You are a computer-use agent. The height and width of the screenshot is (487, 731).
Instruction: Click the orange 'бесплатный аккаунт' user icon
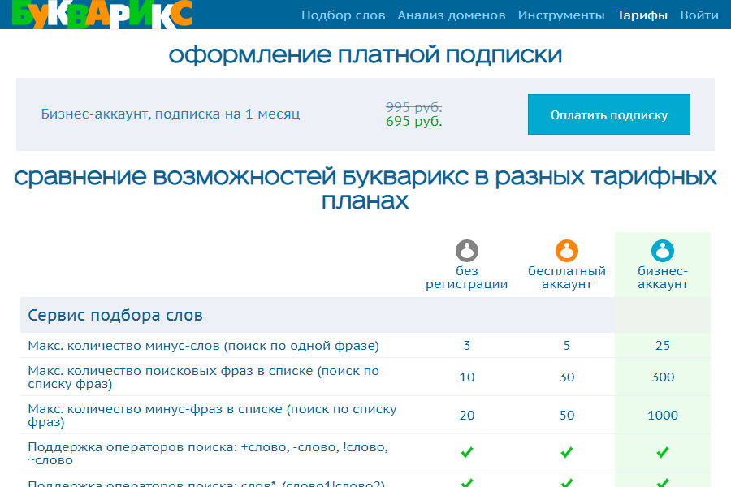pos(566,250)
